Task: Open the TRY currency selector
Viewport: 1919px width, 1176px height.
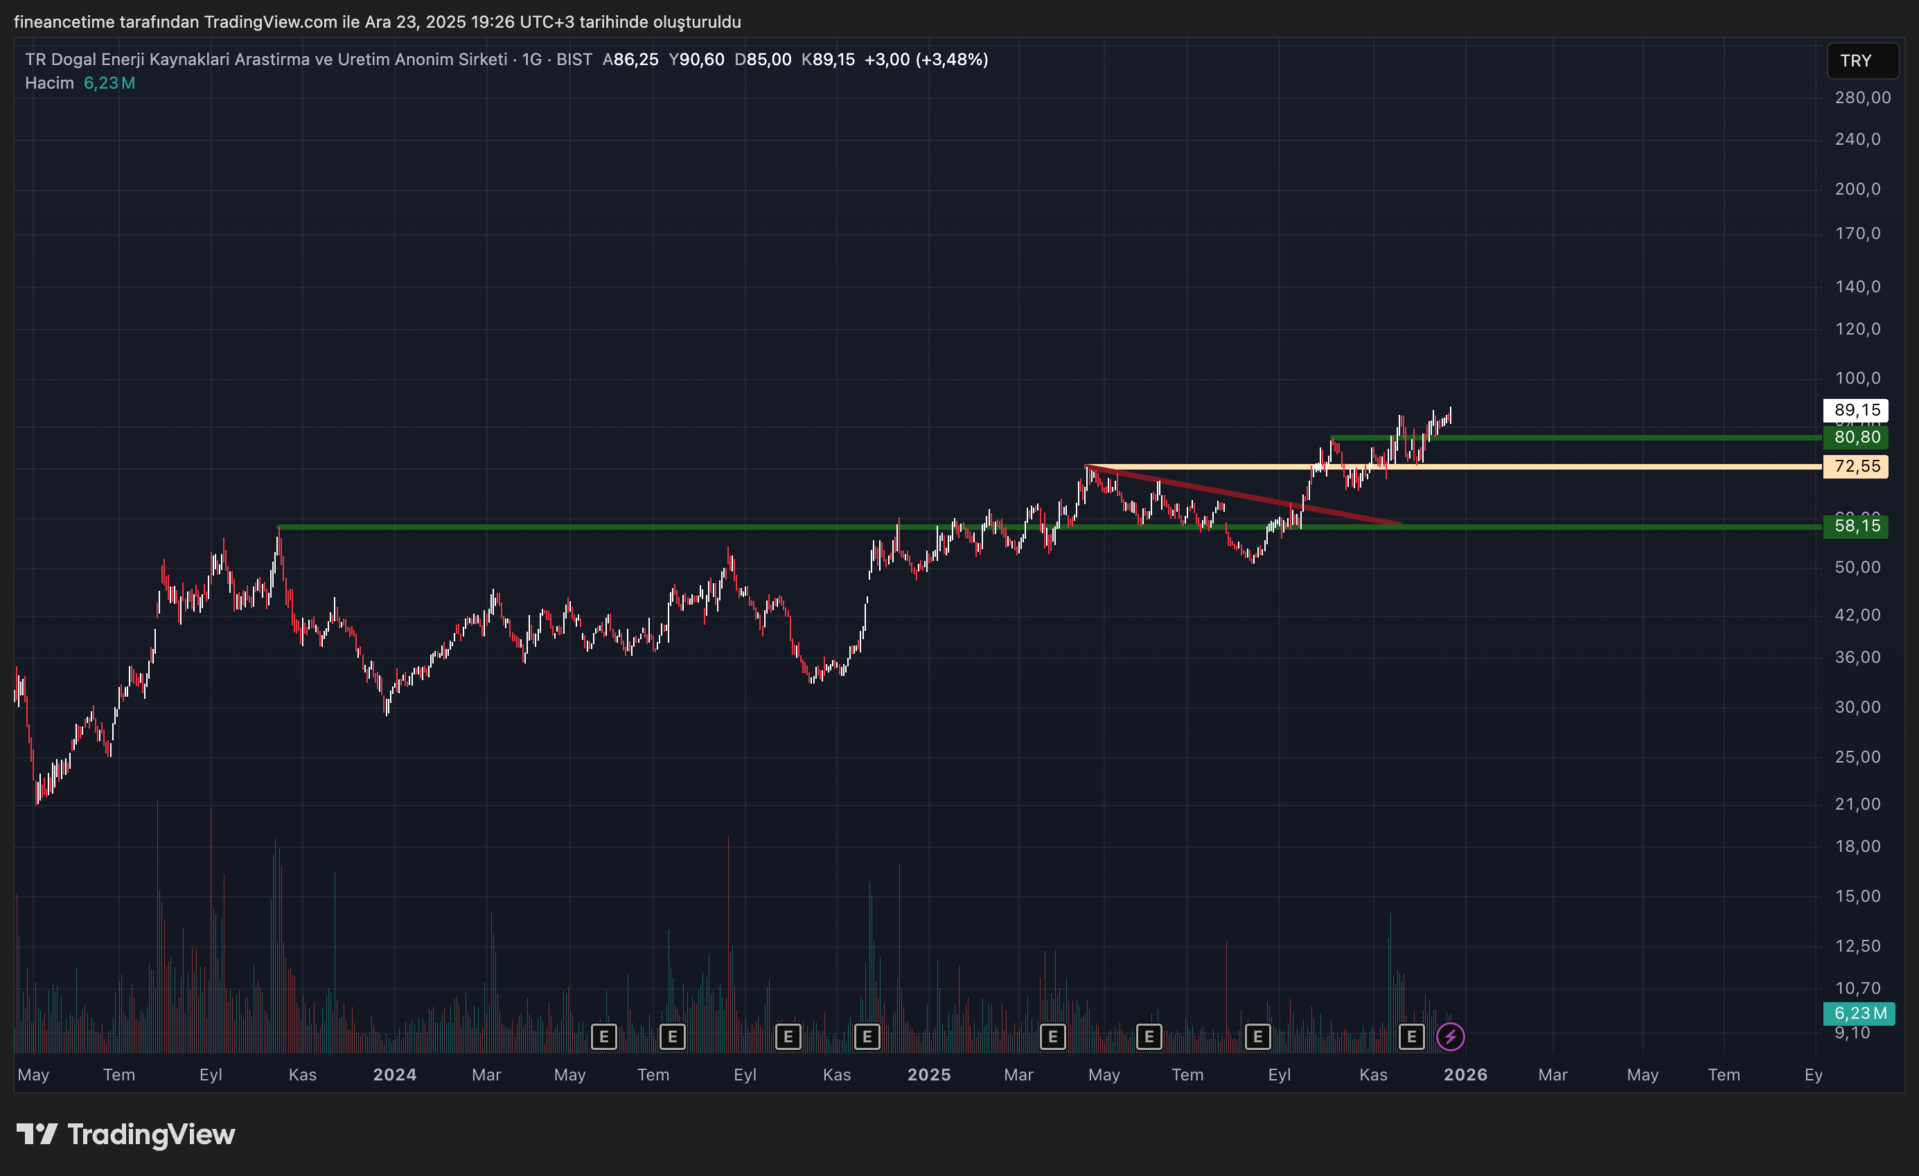Action: 1862,61
